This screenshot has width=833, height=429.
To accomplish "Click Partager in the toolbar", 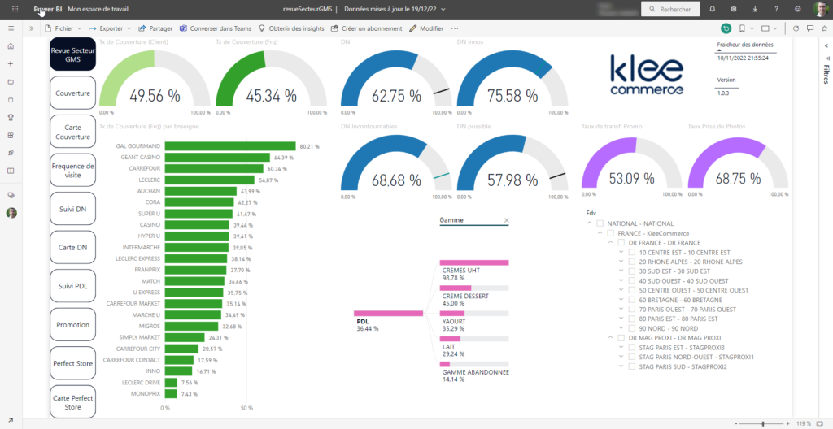I will click(x=155, y=28).
